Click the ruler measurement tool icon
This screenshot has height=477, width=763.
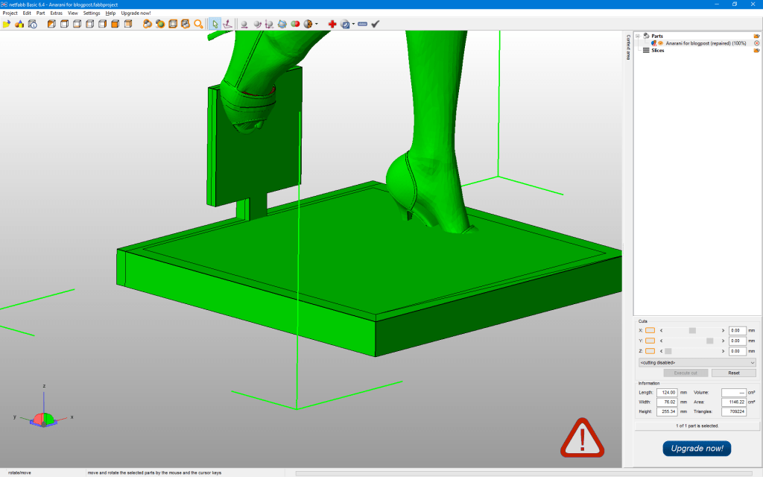click(x=362, y=24)
